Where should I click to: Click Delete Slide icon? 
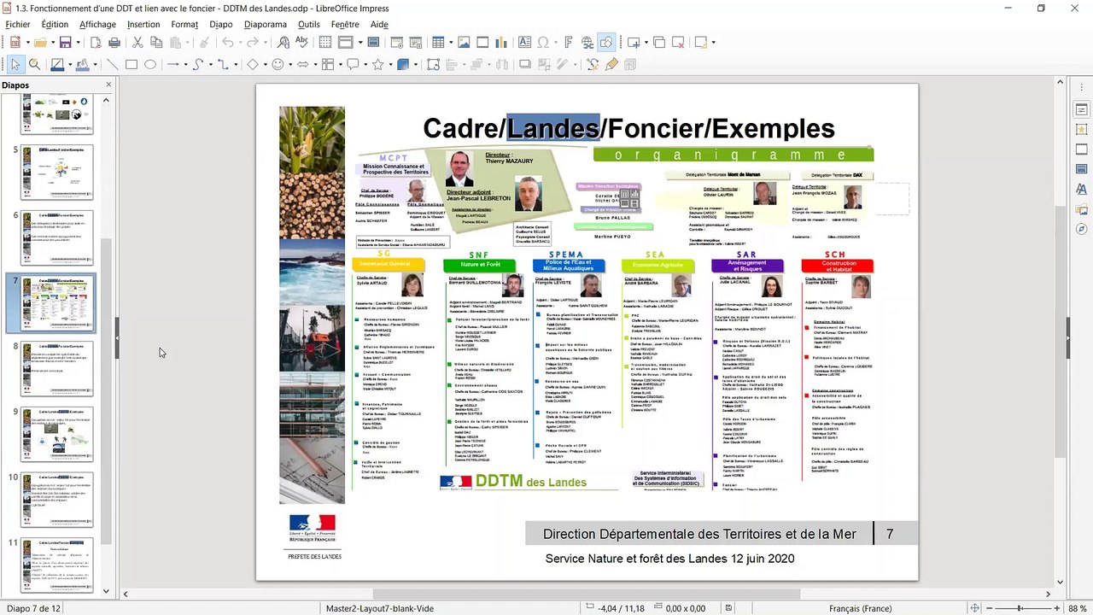677,42
